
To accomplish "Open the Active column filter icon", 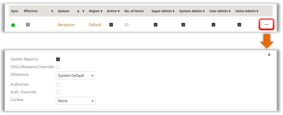I will [x=119, y=11].
